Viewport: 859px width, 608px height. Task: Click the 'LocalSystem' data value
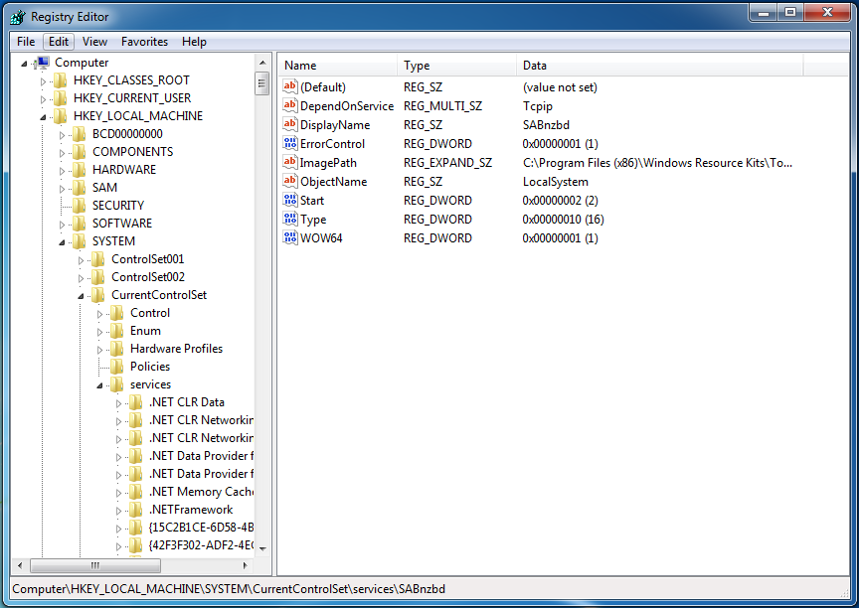[556, 182]
